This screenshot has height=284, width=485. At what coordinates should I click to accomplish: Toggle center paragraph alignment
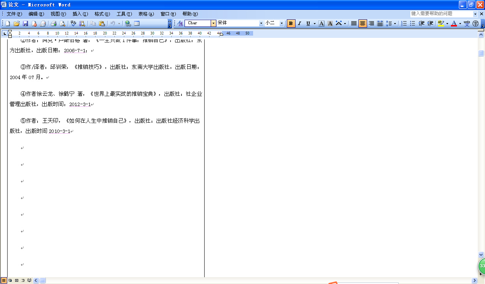pyautogui.click(x=362, y=23)
